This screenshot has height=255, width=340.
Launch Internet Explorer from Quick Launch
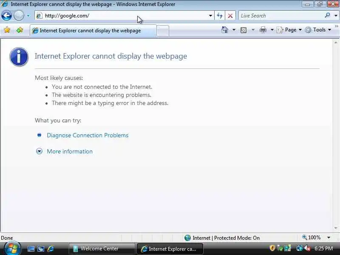pos(51,249)
